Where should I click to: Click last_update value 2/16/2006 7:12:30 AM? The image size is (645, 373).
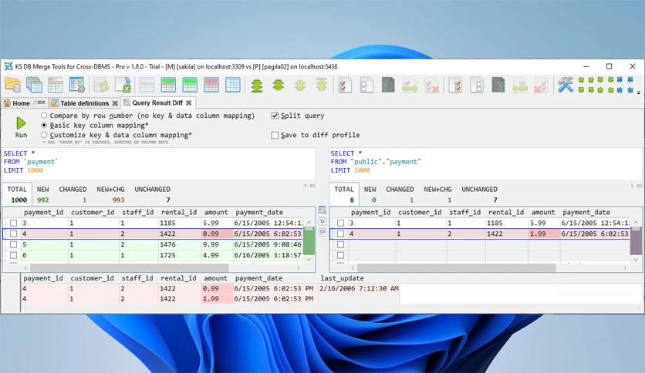tap(359, 288)
